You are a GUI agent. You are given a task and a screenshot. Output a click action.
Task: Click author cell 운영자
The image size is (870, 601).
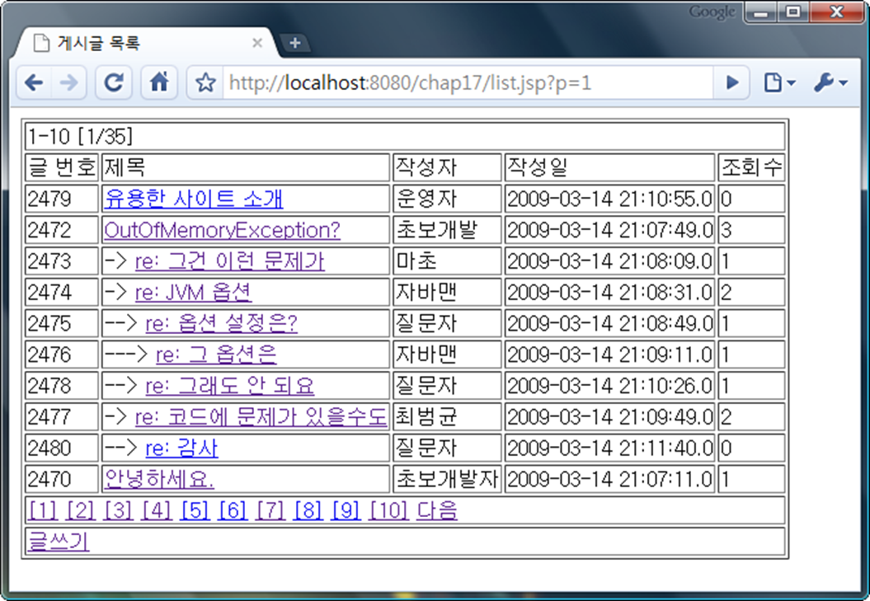(447, 199)
